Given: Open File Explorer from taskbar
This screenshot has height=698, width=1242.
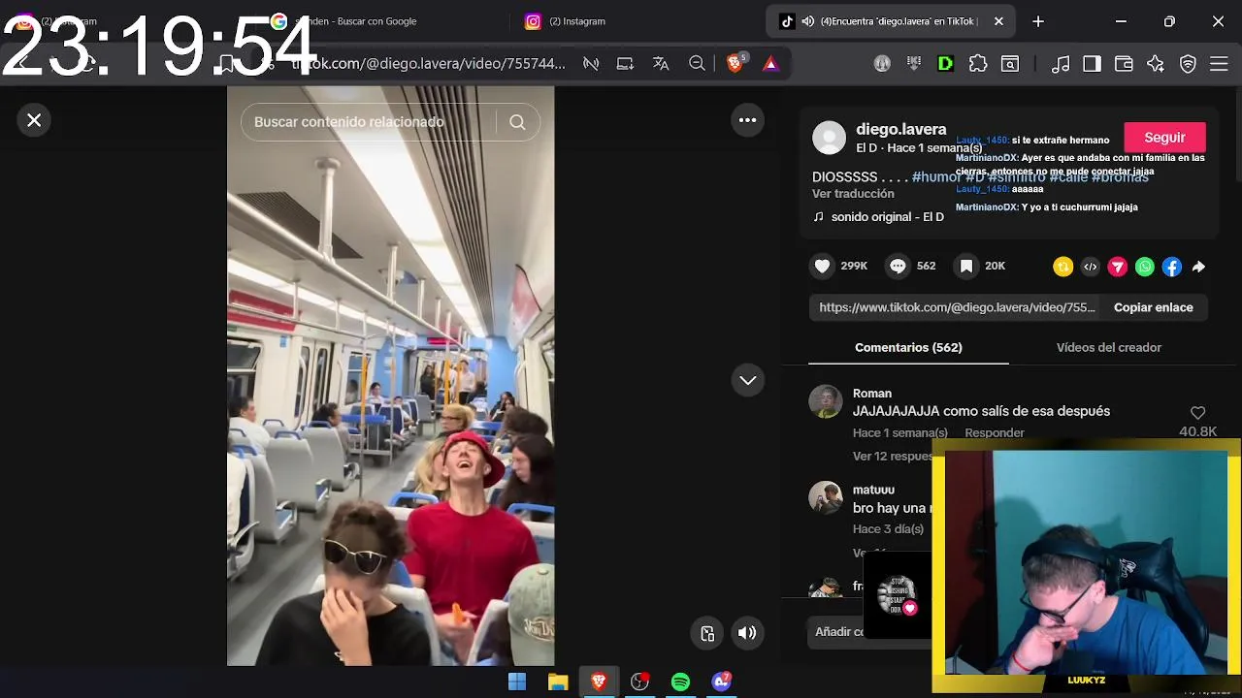Looking at the screenshot, I should pos(558,682).
